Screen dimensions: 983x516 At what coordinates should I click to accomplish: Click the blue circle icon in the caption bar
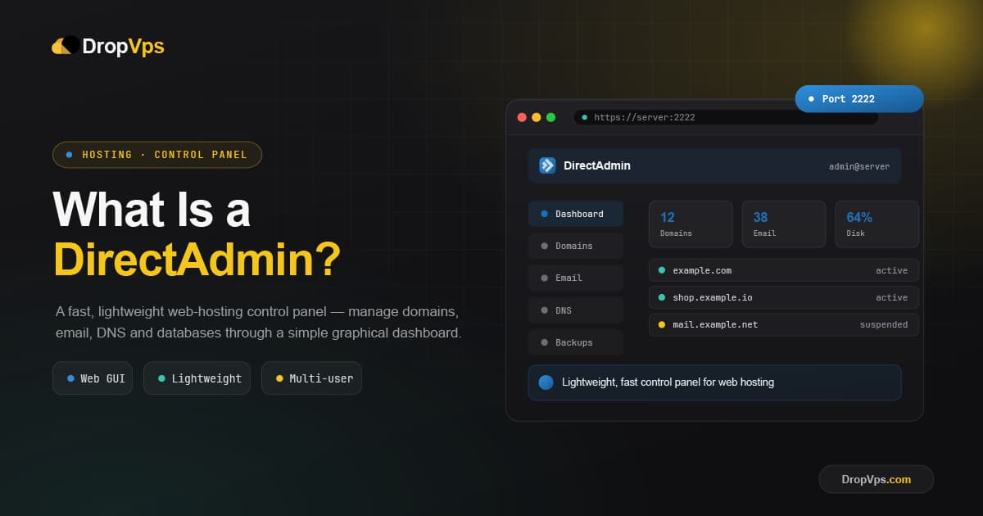546,382
